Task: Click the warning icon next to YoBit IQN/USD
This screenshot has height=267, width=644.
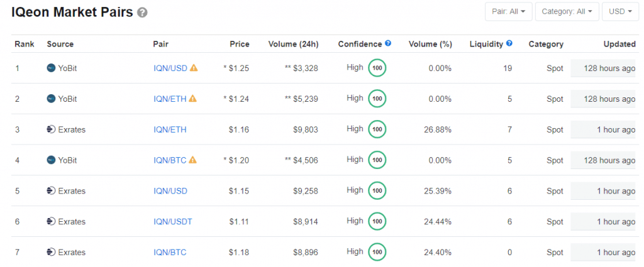Action: tap(194, 68)
